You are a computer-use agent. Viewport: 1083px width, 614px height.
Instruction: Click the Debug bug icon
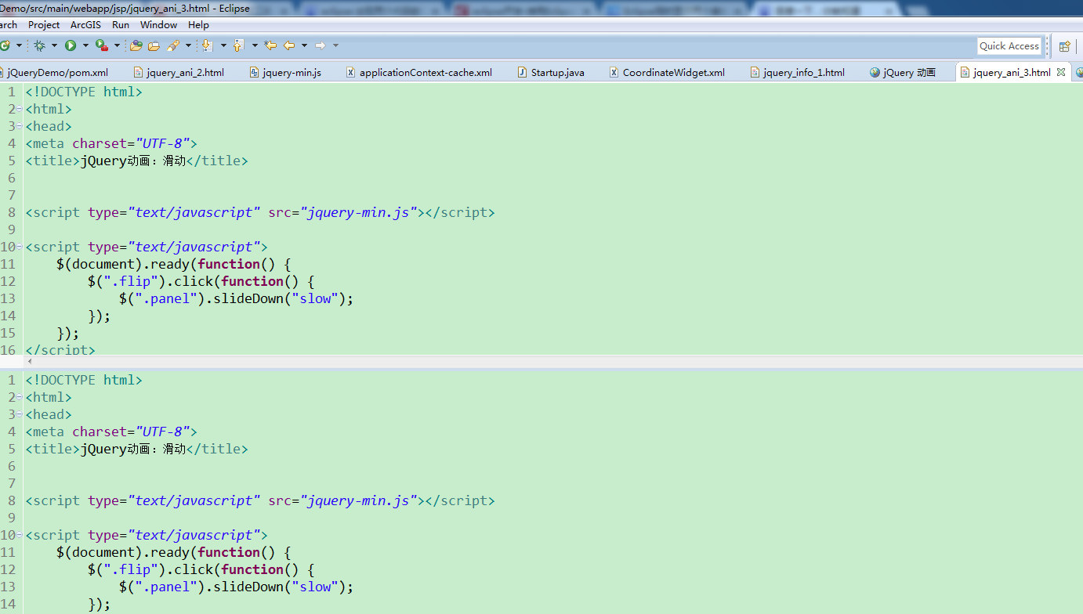39,45
